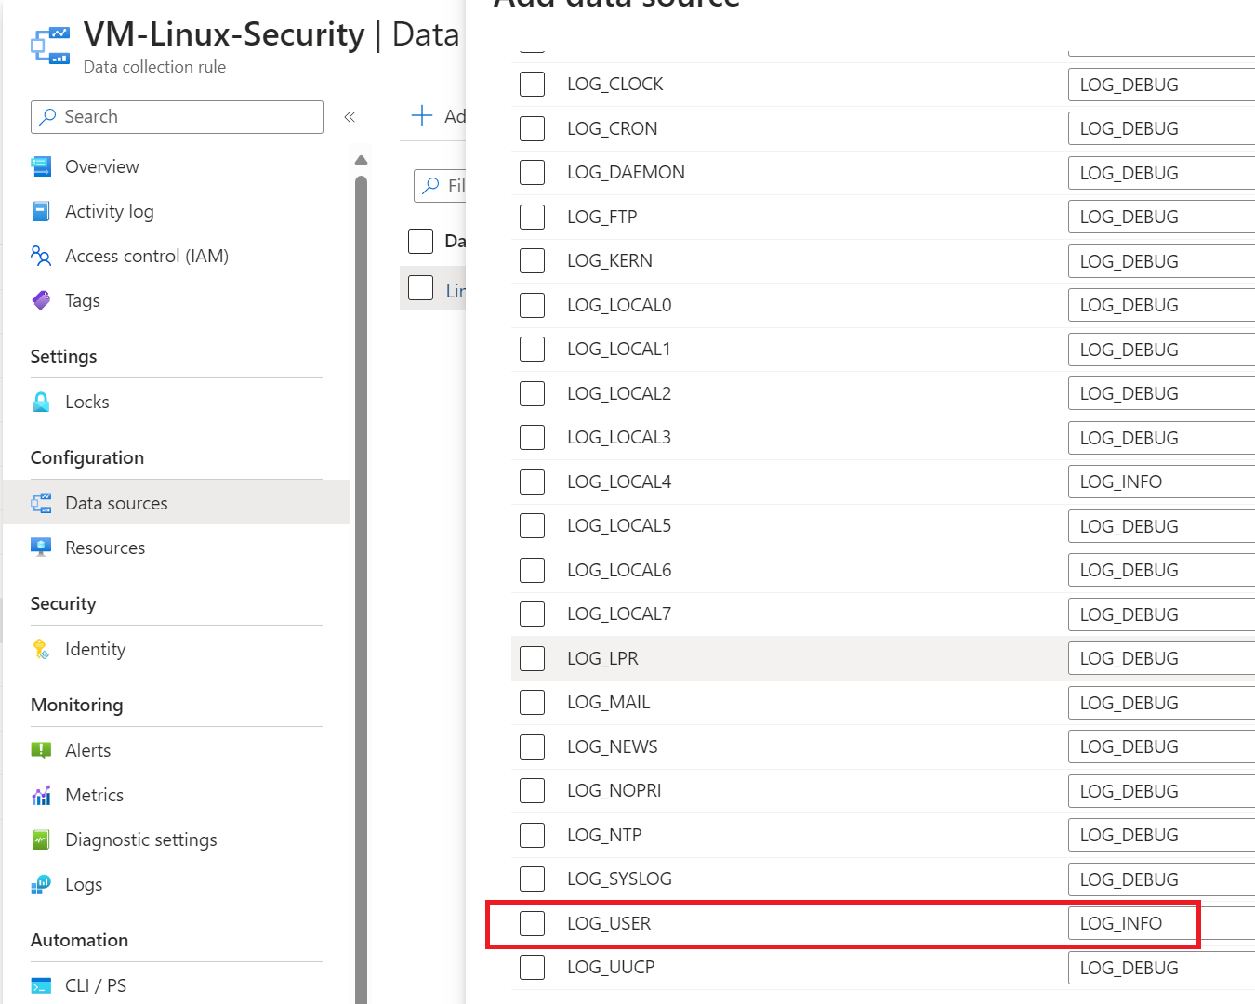Open LOG_INFO dropdown for LOG_USER
Image resolution: width=1255 pixels, height=1004 pixels.
click(1161, 923)
